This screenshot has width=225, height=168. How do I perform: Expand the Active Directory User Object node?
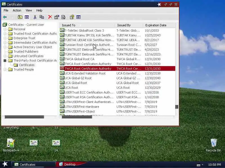click(x=5, y=47)
